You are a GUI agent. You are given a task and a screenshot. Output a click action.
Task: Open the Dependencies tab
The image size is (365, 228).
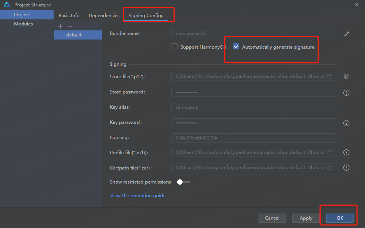click(104, 16)
